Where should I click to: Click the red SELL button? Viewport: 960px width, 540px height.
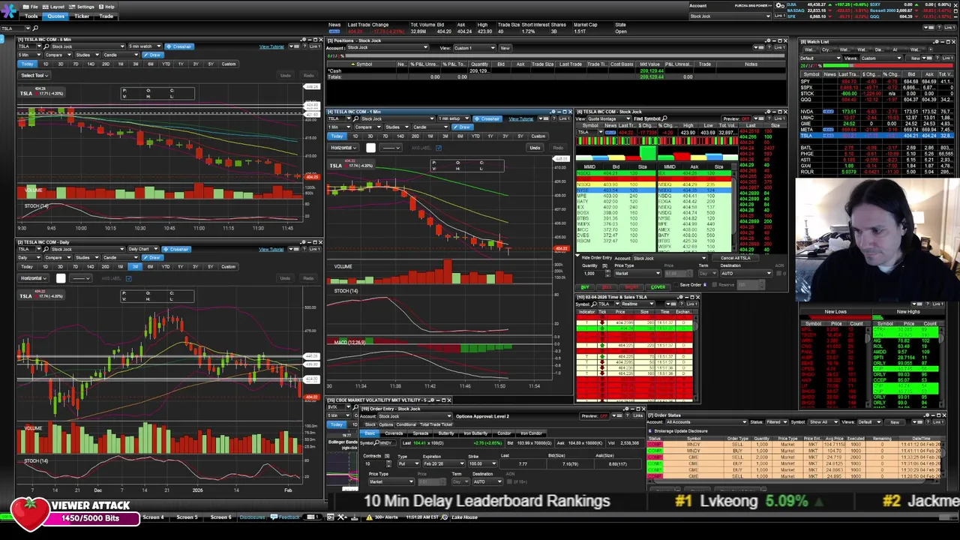coord(607,287)
